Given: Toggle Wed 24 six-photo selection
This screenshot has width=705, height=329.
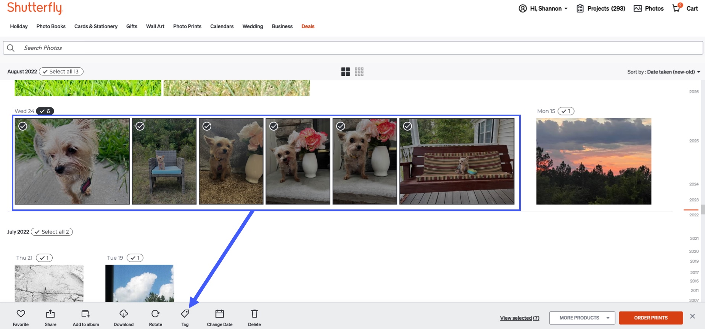Looking at the screenshot, I should [45, 111].
